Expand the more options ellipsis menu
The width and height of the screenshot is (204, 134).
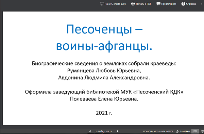tap(202, 4)
